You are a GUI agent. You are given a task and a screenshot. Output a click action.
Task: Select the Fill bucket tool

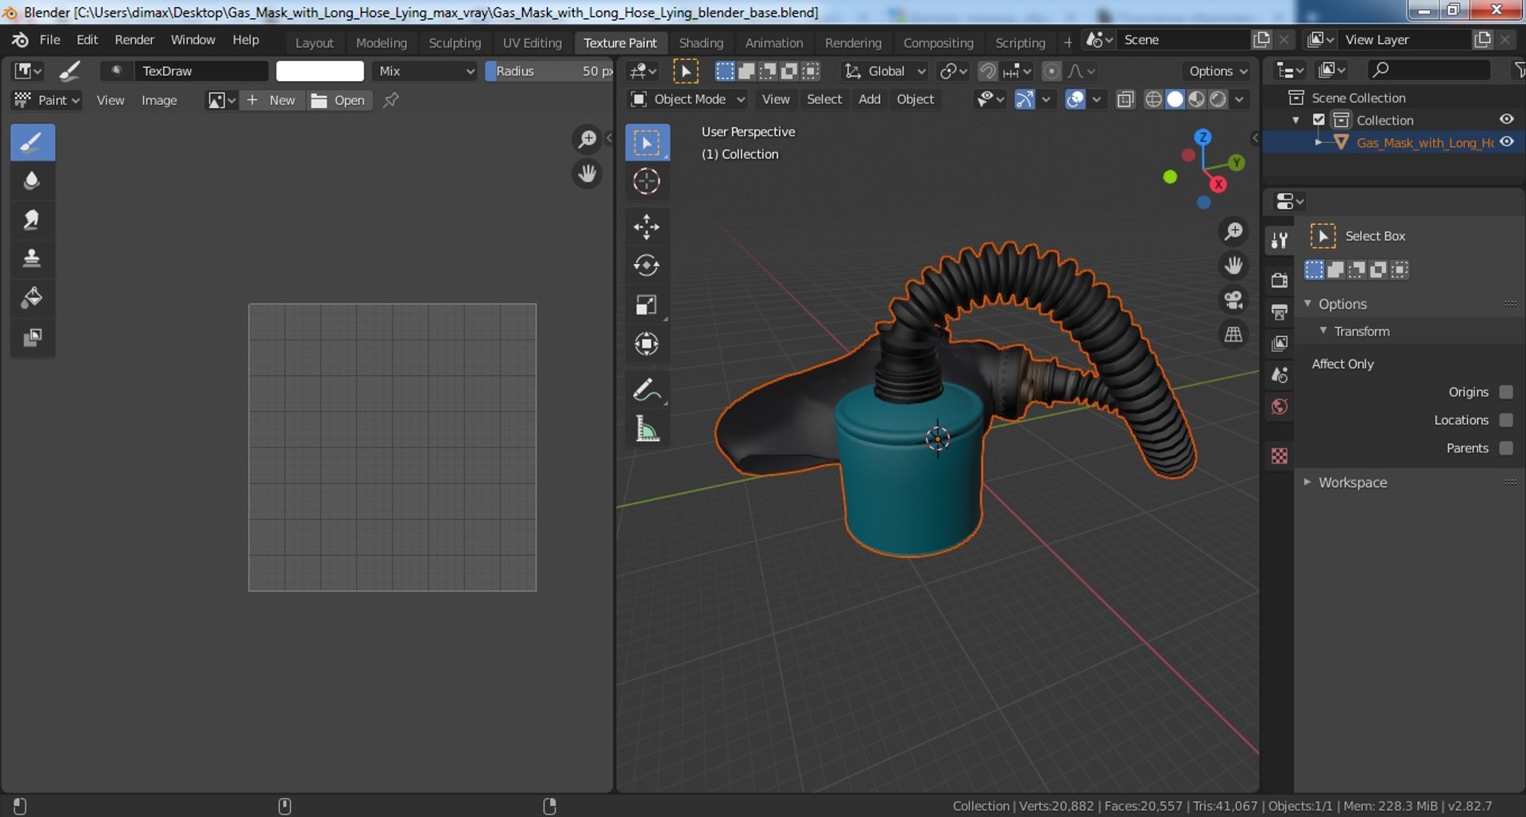[33, 298]
